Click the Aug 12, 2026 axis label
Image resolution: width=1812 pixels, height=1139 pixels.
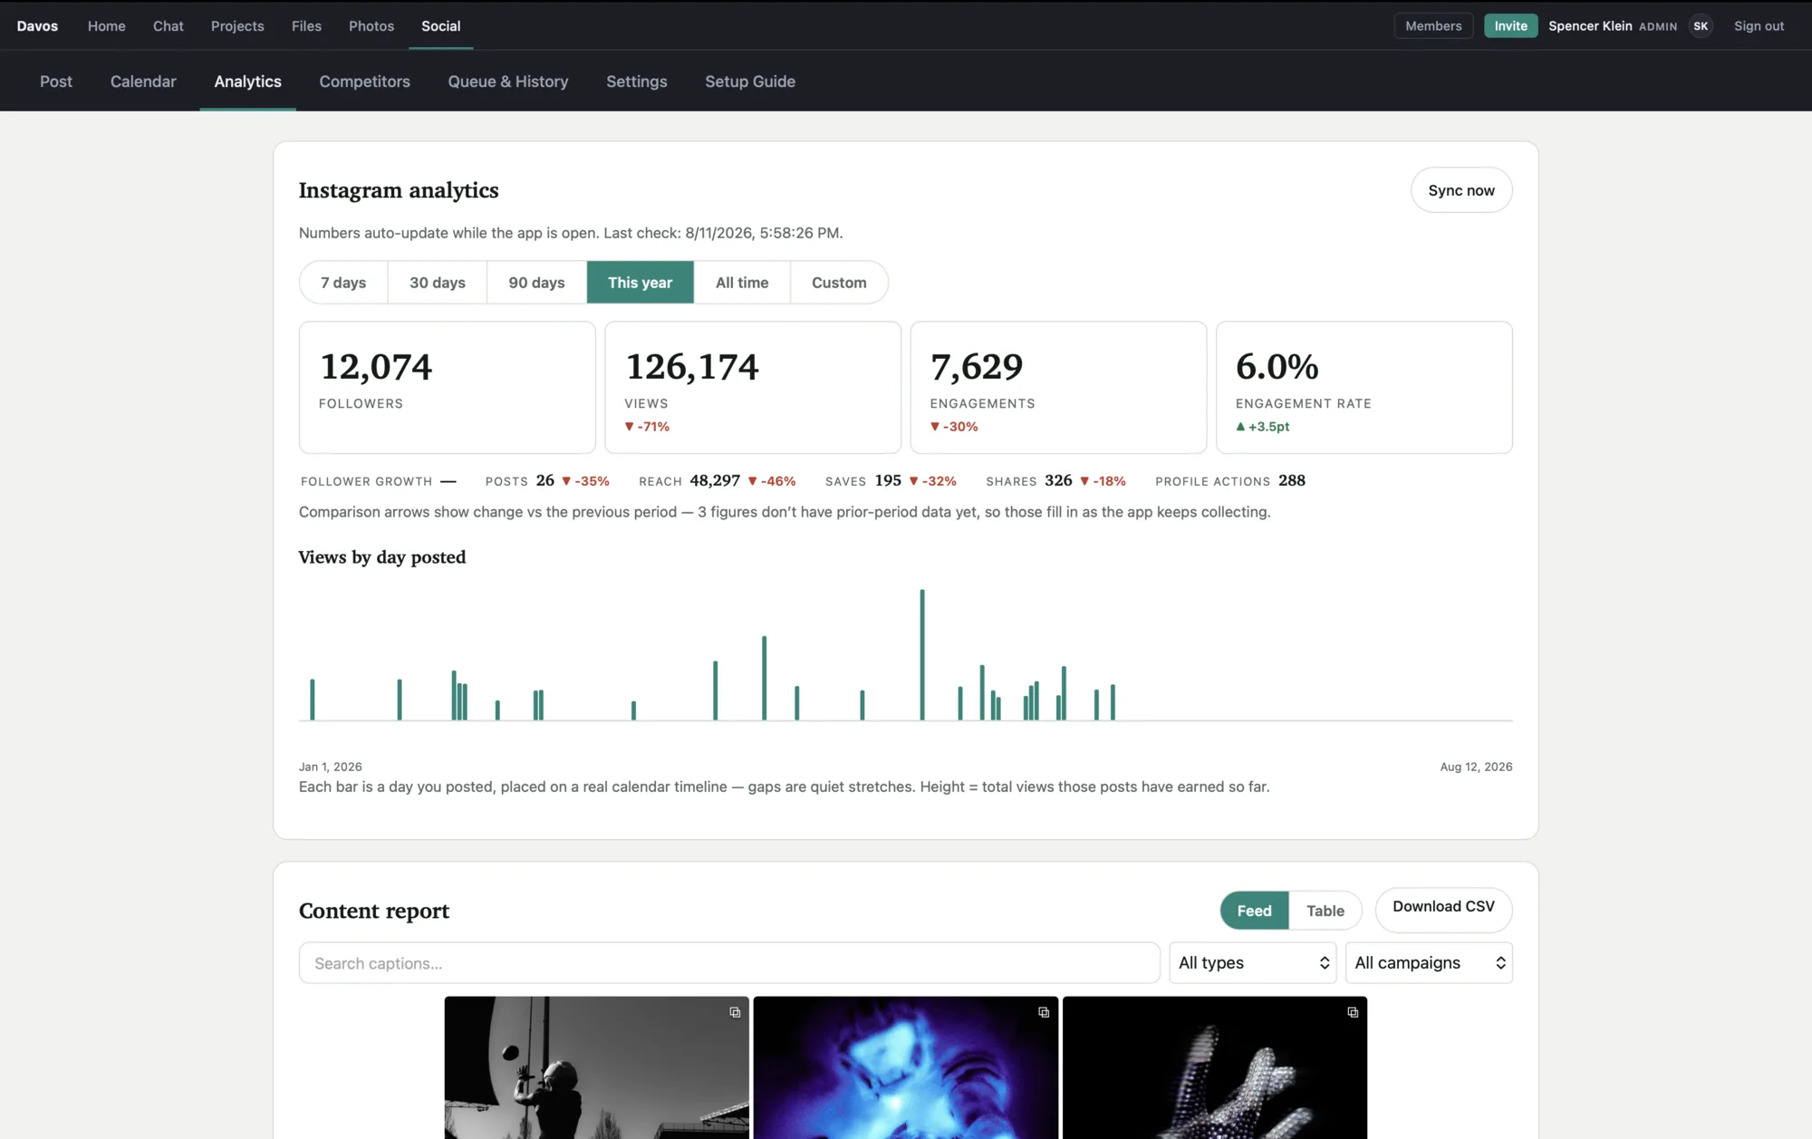(1477, 767)
